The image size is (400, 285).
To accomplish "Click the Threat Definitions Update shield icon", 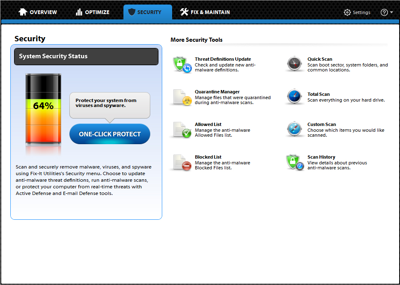I will click(x=182, y=65).
